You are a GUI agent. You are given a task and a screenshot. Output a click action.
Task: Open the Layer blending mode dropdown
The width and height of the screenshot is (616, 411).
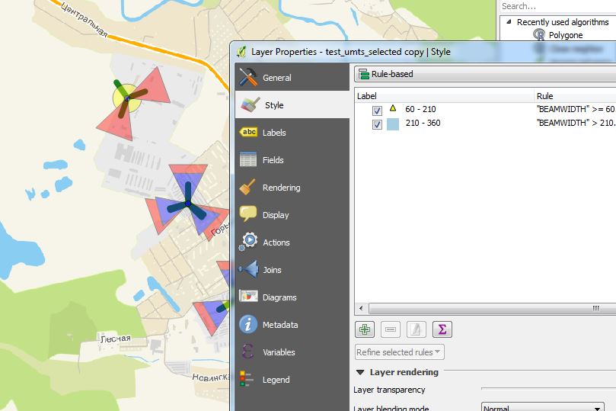[x=543, y=408]
